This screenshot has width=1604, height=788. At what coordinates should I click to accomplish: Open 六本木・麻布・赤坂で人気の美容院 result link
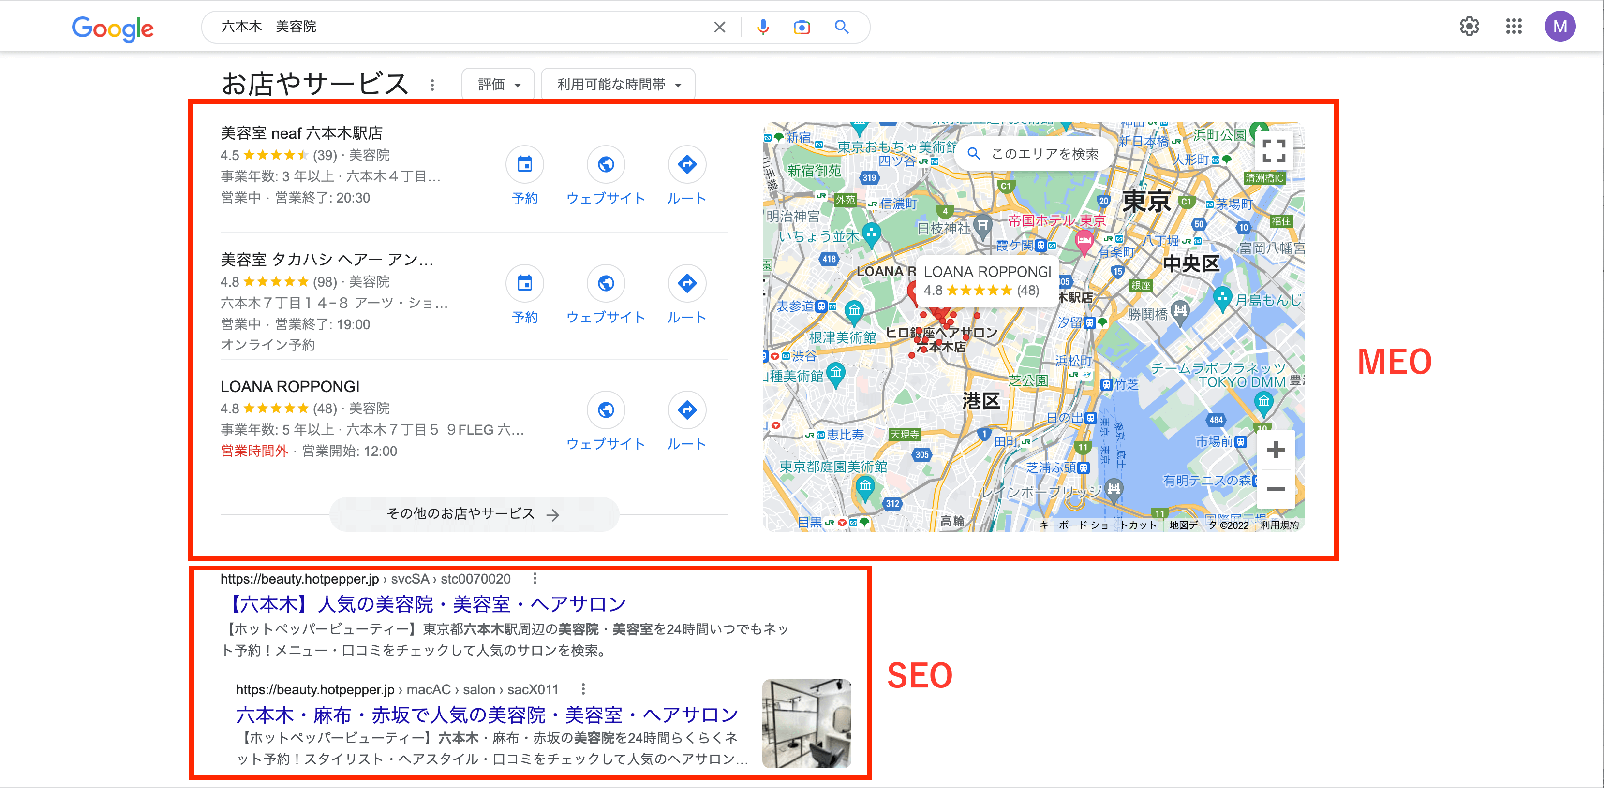click(486, 715)
